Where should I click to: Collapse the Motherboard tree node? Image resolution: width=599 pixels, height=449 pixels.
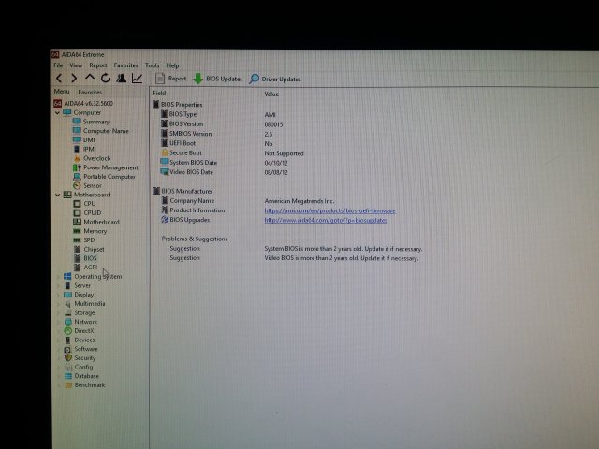[58, 195]
